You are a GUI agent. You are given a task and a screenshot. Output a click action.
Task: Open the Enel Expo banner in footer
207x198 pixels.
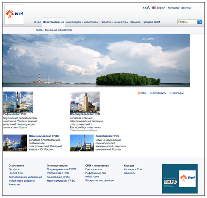click(x=180, y=178)
